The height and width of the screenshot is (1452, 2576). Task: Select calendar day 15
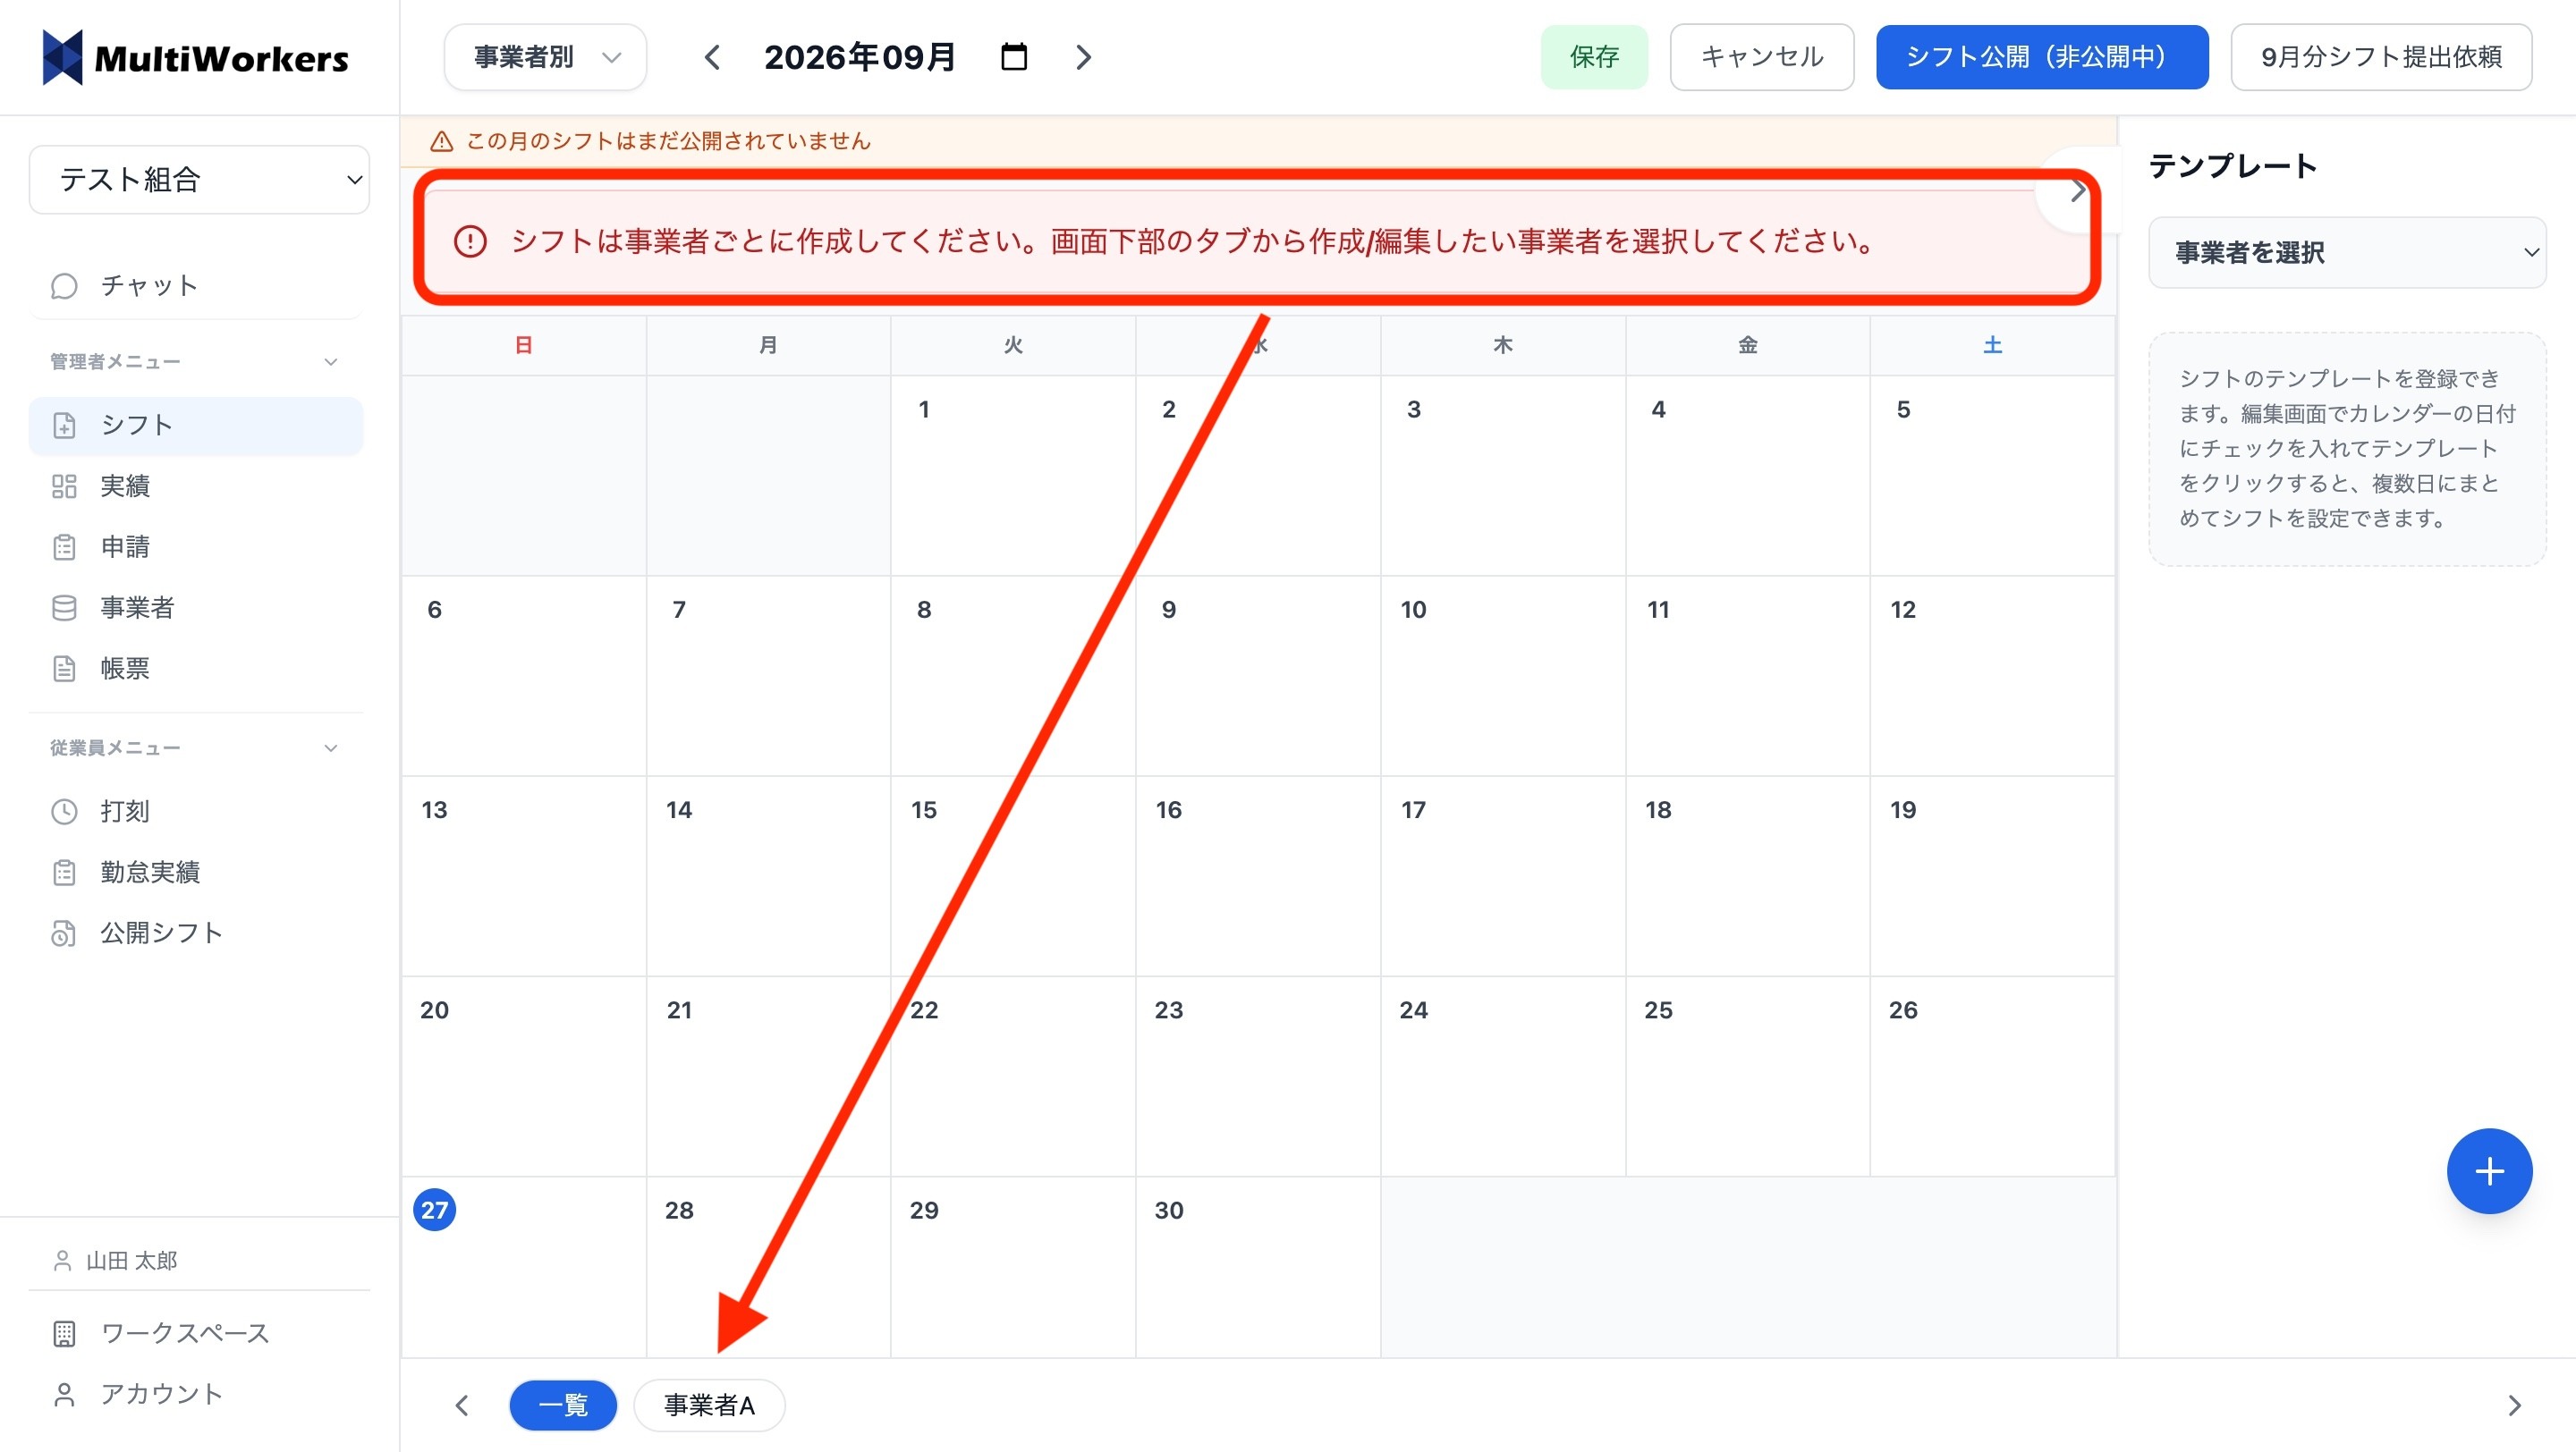click(x=1013, y=875)
